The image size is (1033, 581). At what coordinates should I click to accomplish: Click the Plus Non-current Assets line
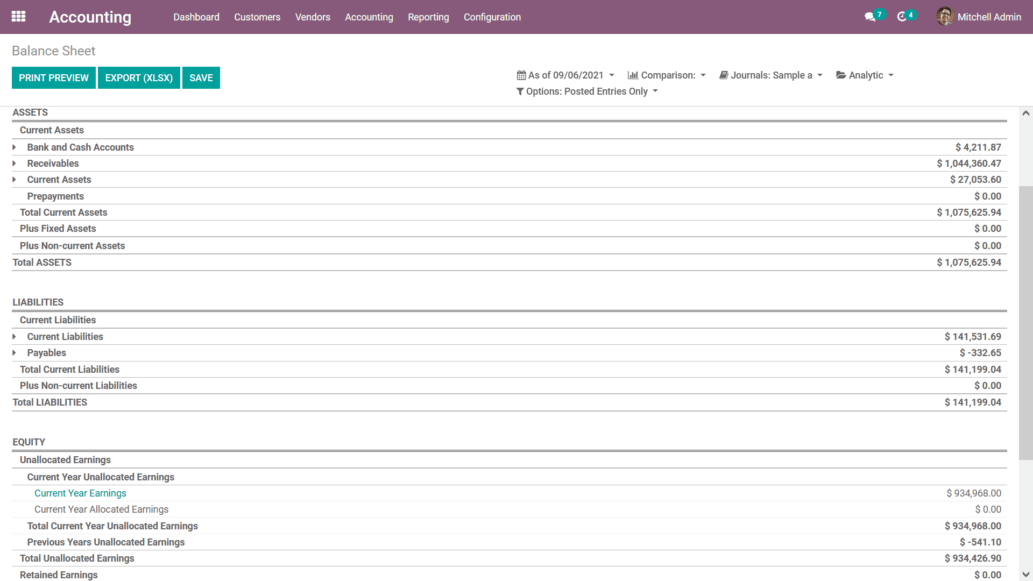(510, 246)
